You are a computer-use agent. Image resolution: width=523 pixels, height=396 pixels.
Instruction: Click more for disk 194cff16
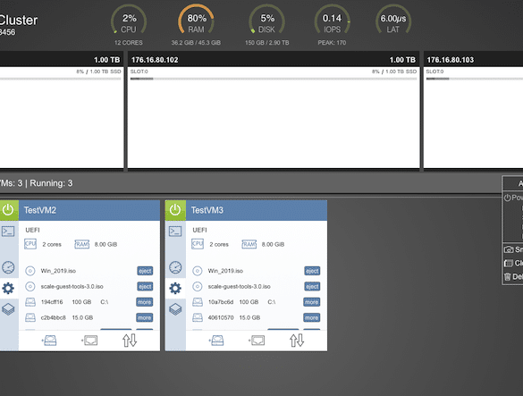pyautogui.click(x=145, y=302)
